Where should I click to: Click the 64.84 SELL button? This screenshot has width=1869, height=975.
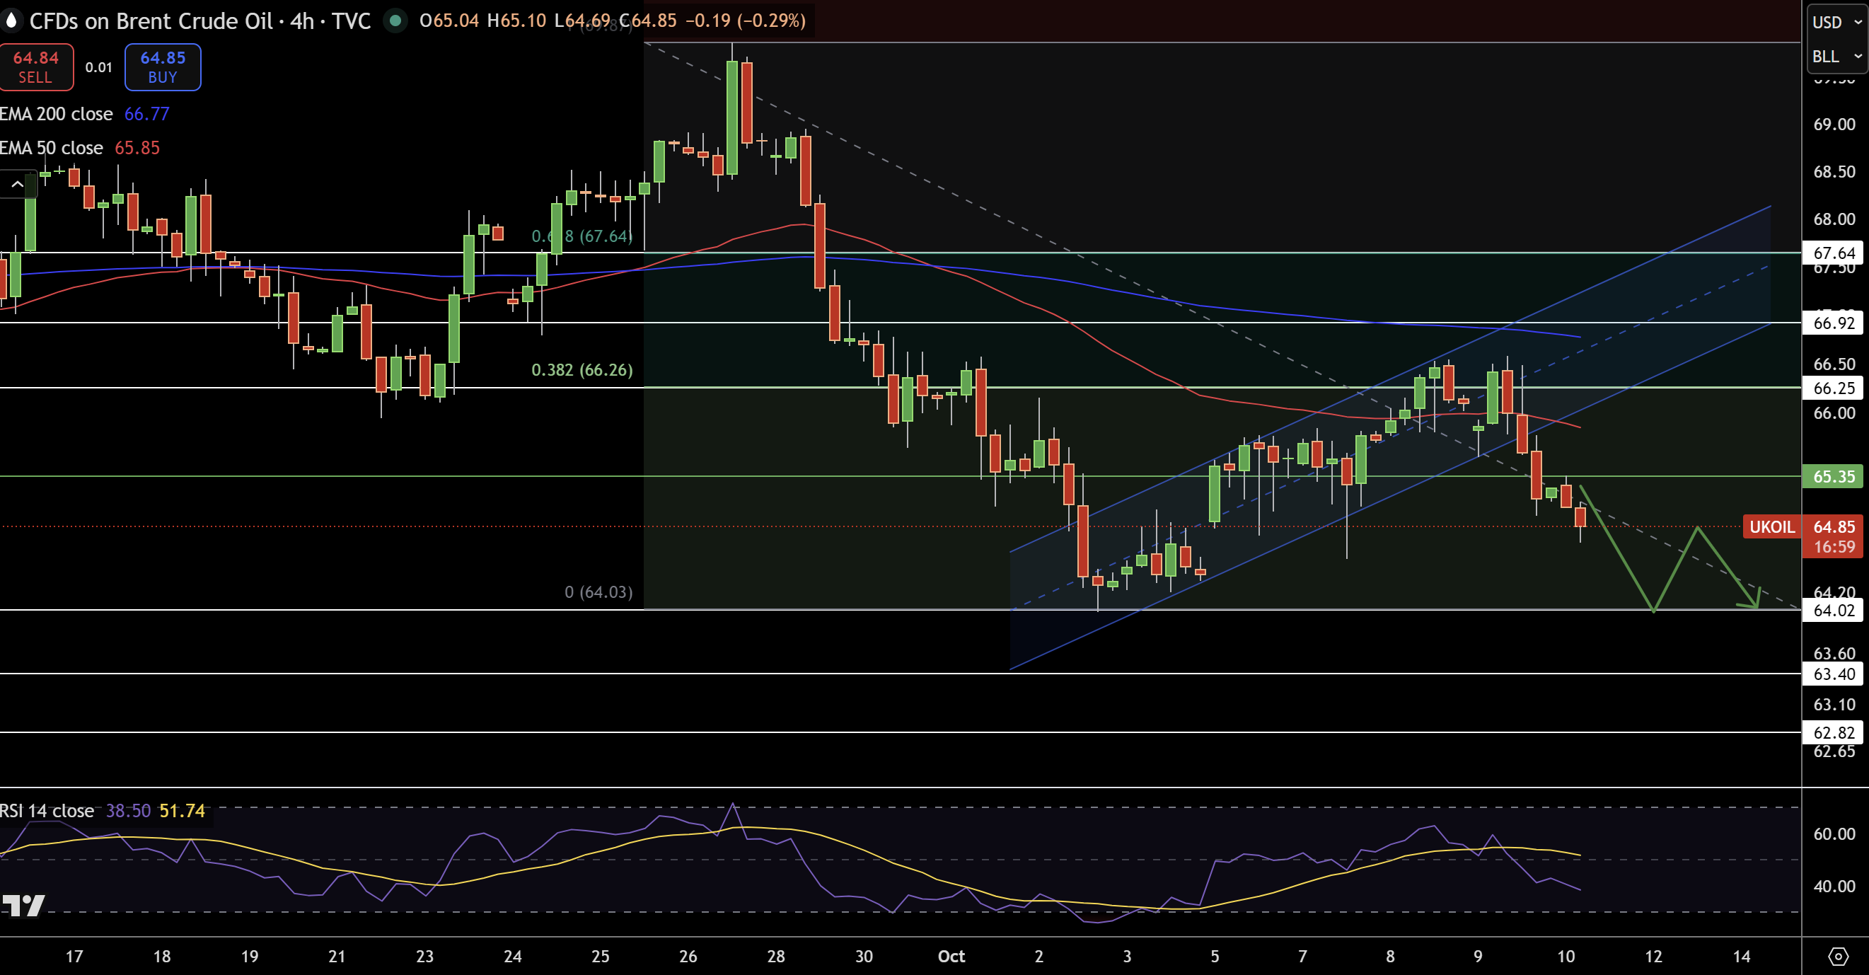pyautogui.click(x=35, y=67)
